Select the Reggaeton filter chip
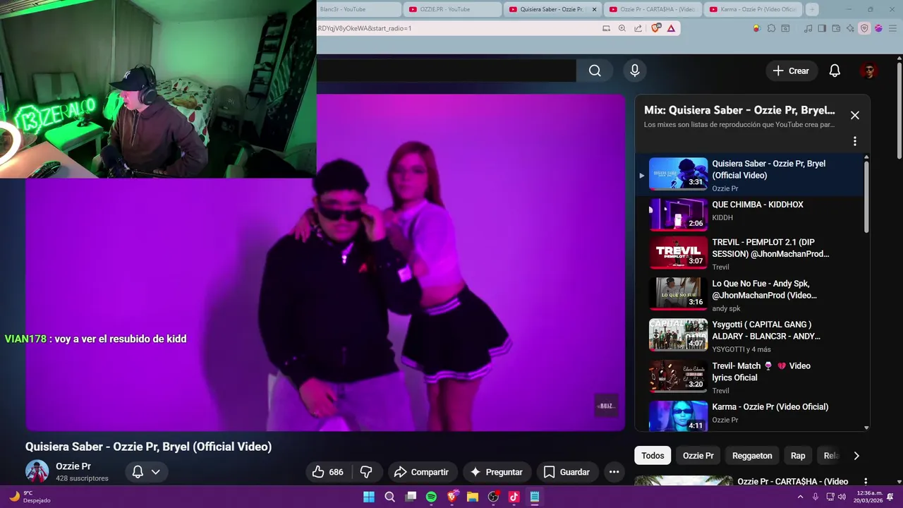Screen dimensions: 903x508 752,456
